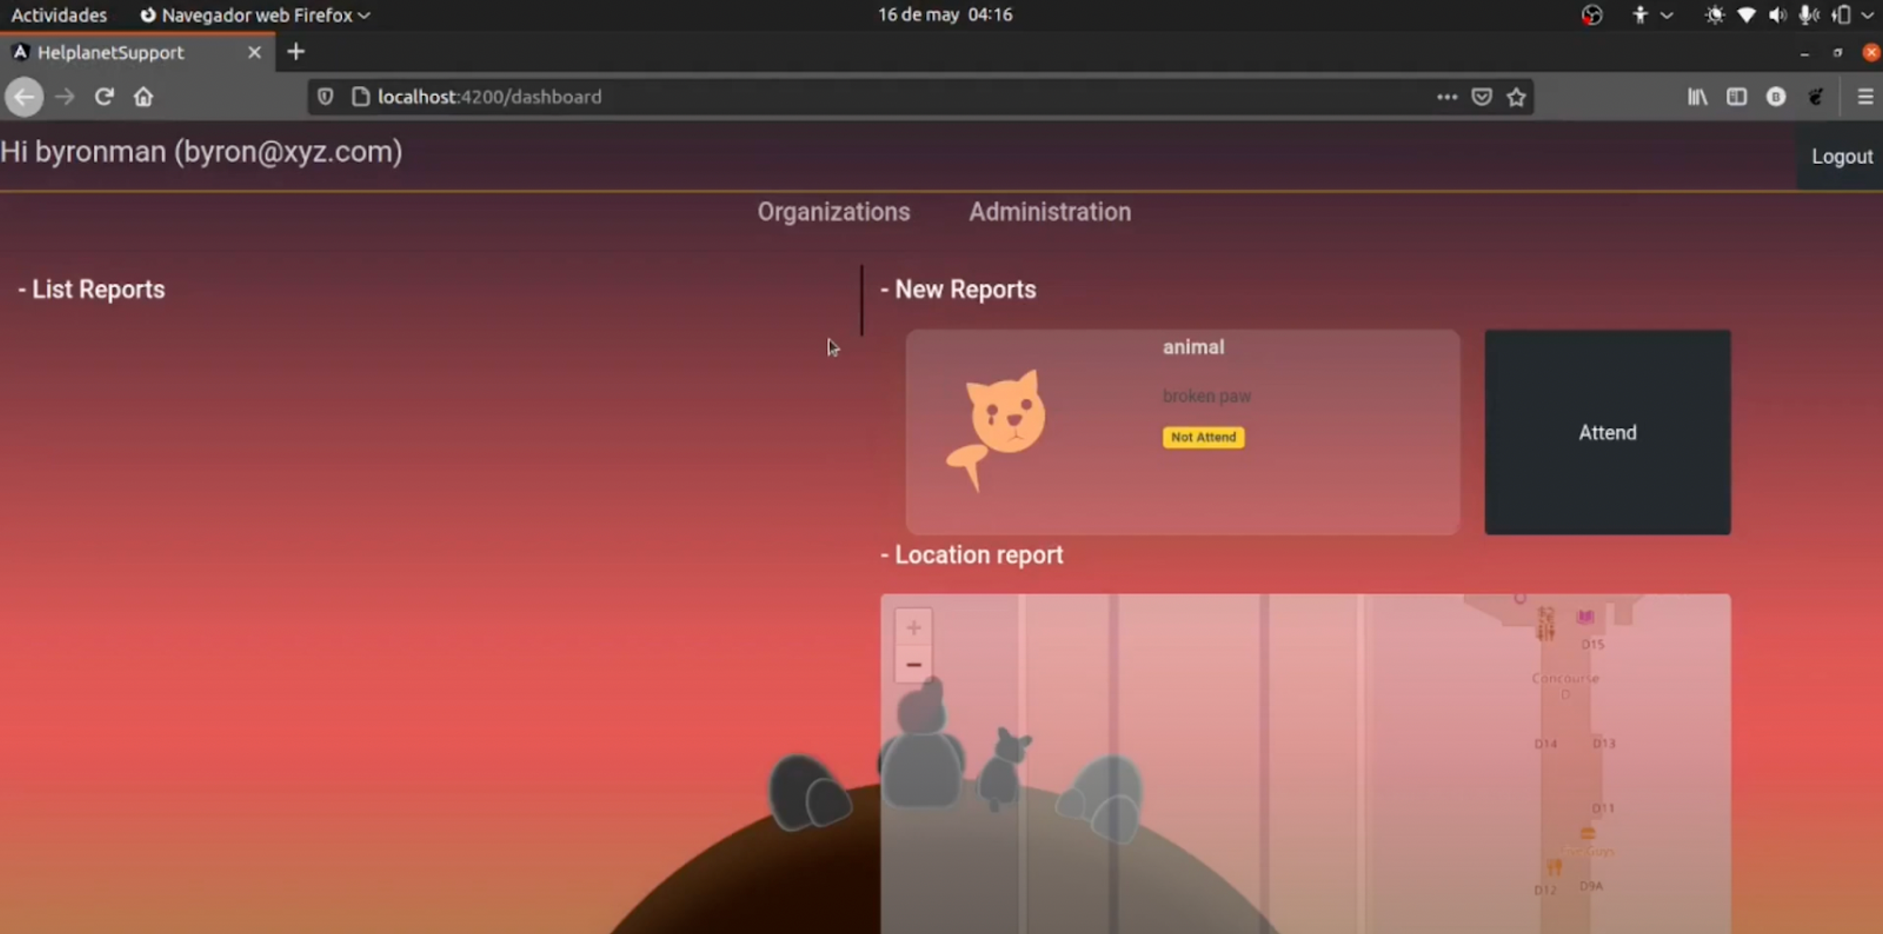Click the browser back arrow button
This screenshot has width=1883, height=934.
click(24, 97)
